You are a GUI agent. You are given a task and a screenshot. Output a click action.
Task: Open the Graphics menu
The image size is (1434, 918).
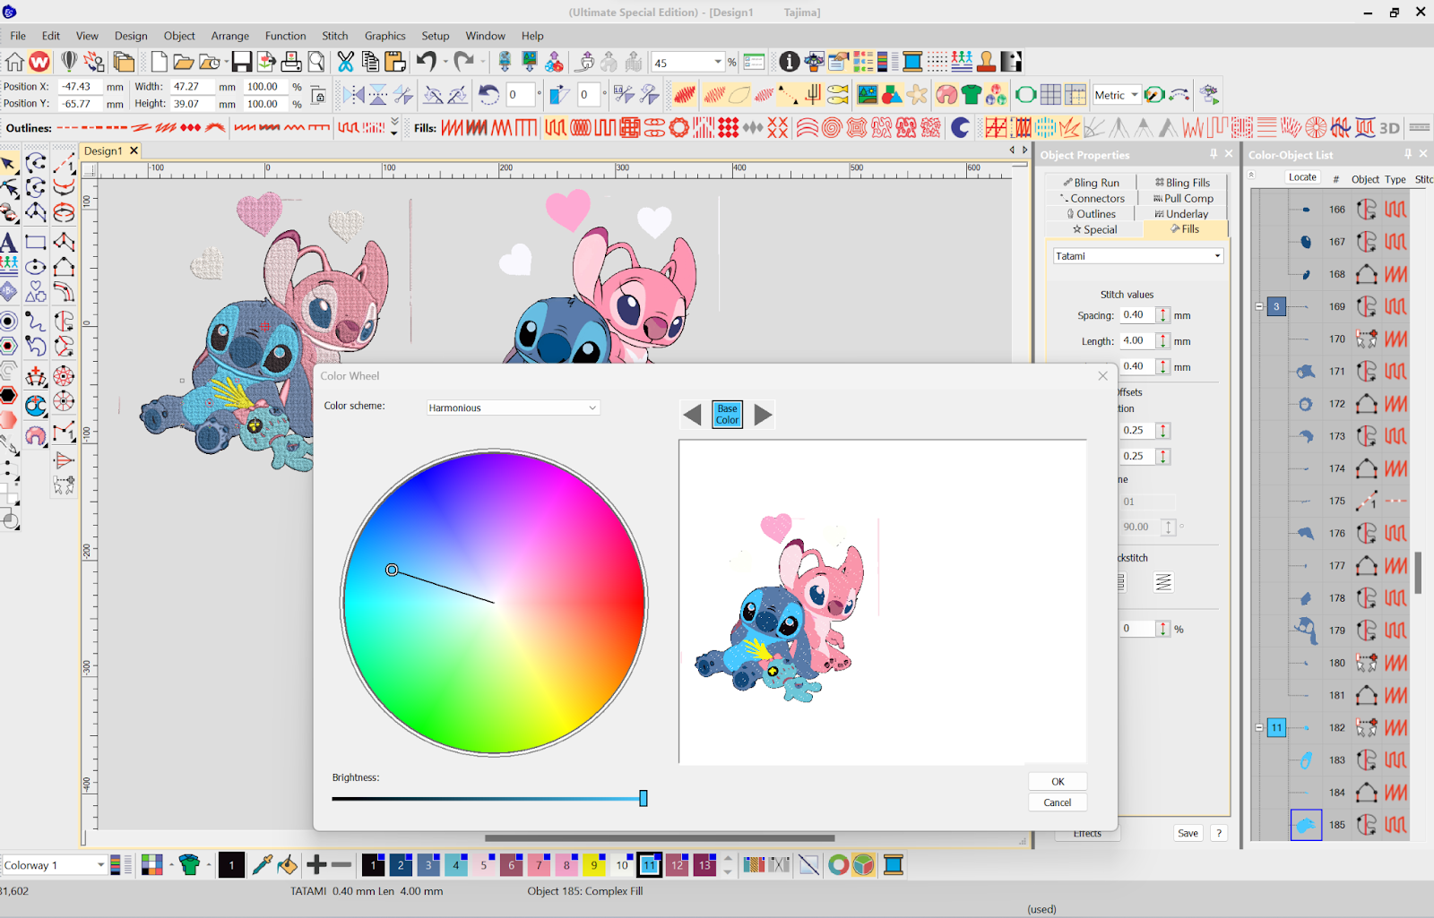(x=384, y=36)
